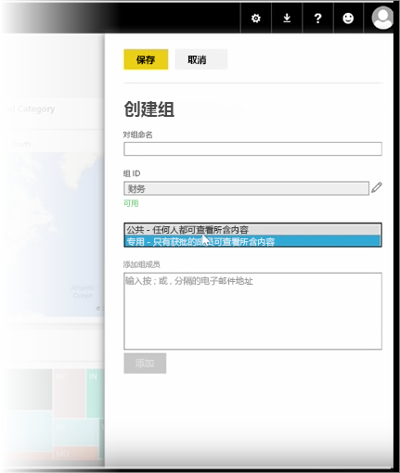Open the question mark help menu
Screen dimensions: 400x473
317,19
